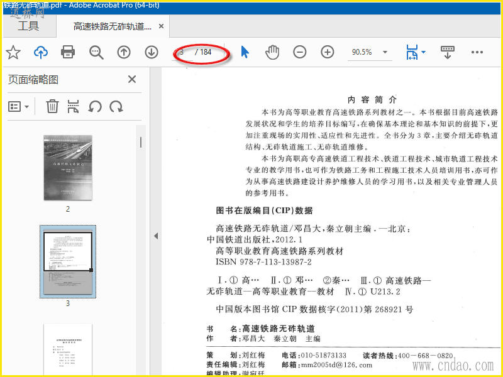Screen dimensions: 503x377
Task: Activate the hand pan tool
Action: [272, 52]
